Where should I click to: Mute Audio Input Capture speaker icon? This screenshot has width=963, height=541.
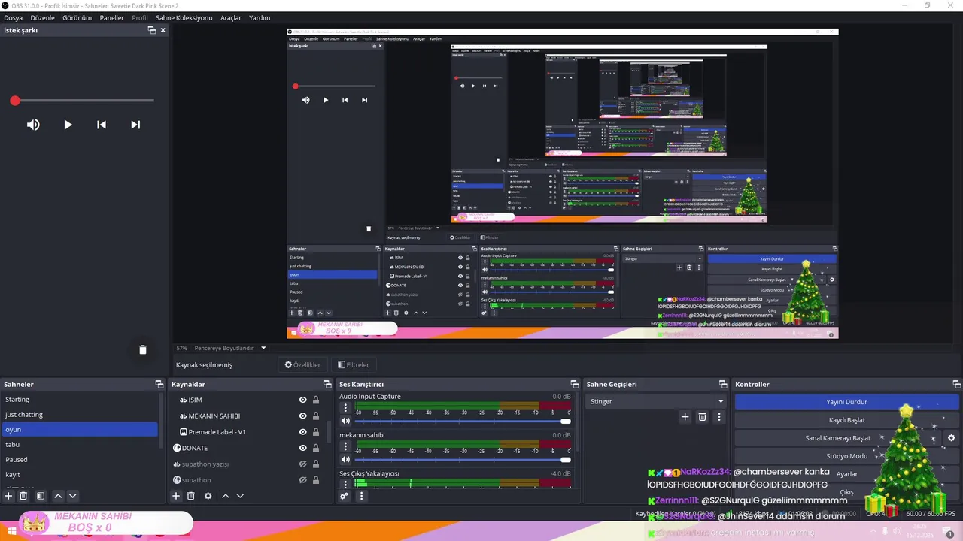345,421
